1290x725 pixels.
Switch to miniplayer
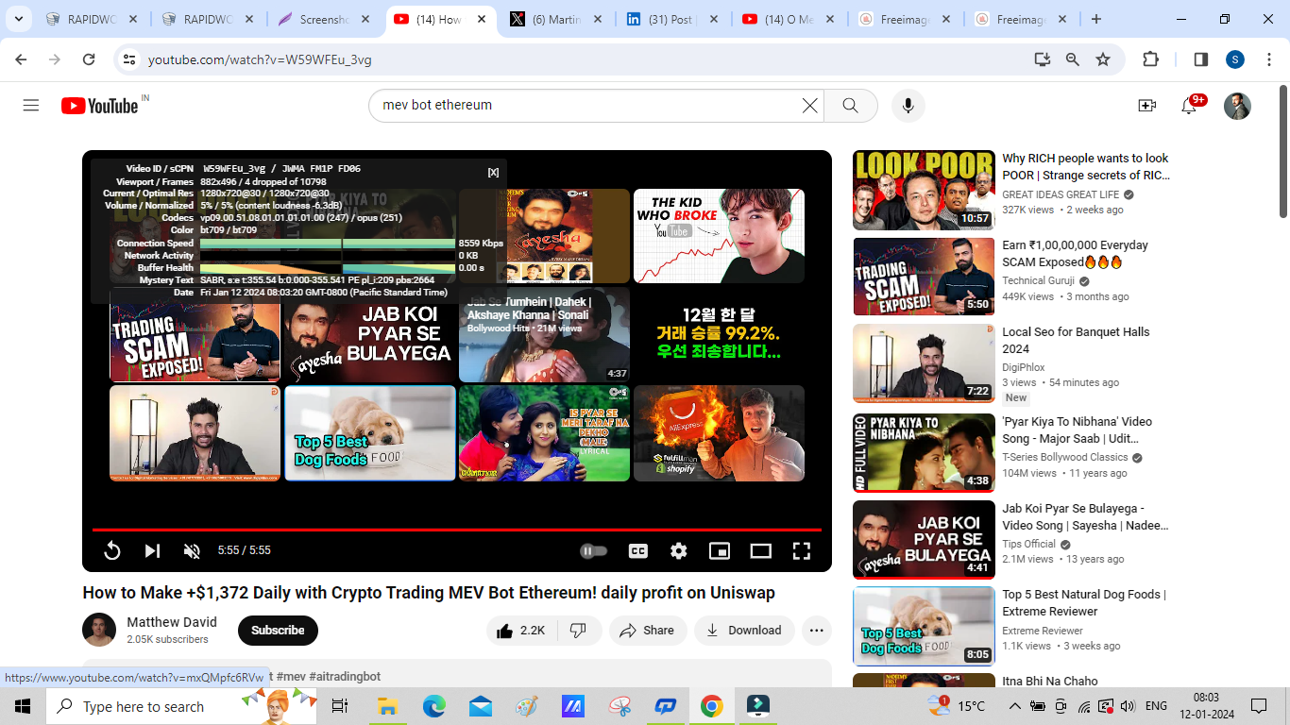[720, 550]
